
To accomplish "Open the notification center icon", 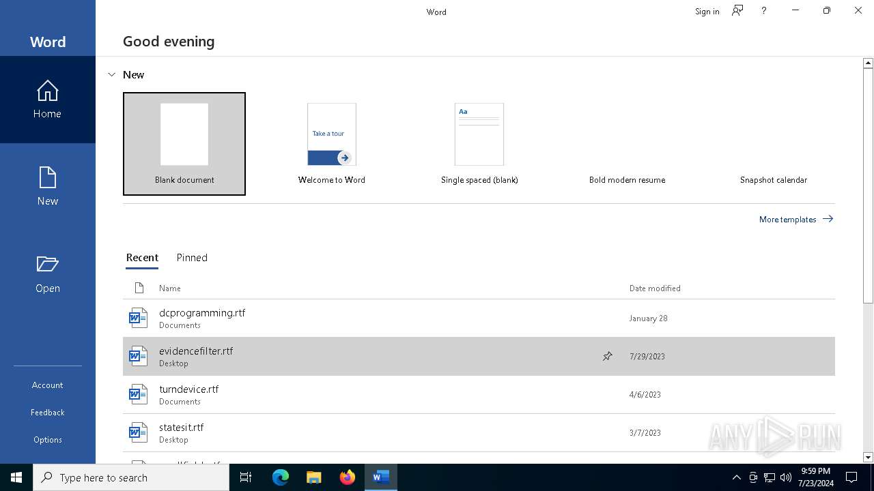I will pyautogui.click(x=851, y=477).
